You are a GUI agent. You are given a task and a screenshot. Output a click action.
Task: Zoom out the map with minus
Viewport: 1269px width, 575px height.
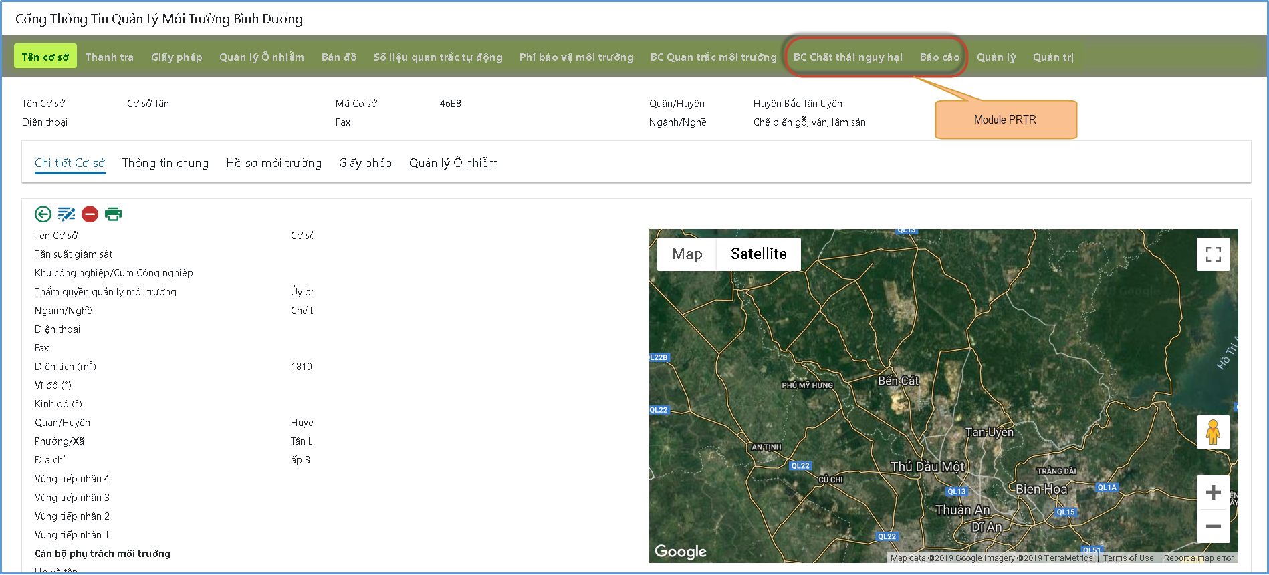[x=1213, y=526]
